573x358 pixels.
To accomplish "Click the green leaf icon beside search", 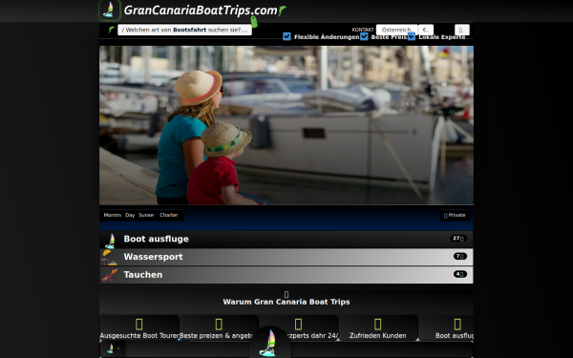I will [x=112, y=30].
